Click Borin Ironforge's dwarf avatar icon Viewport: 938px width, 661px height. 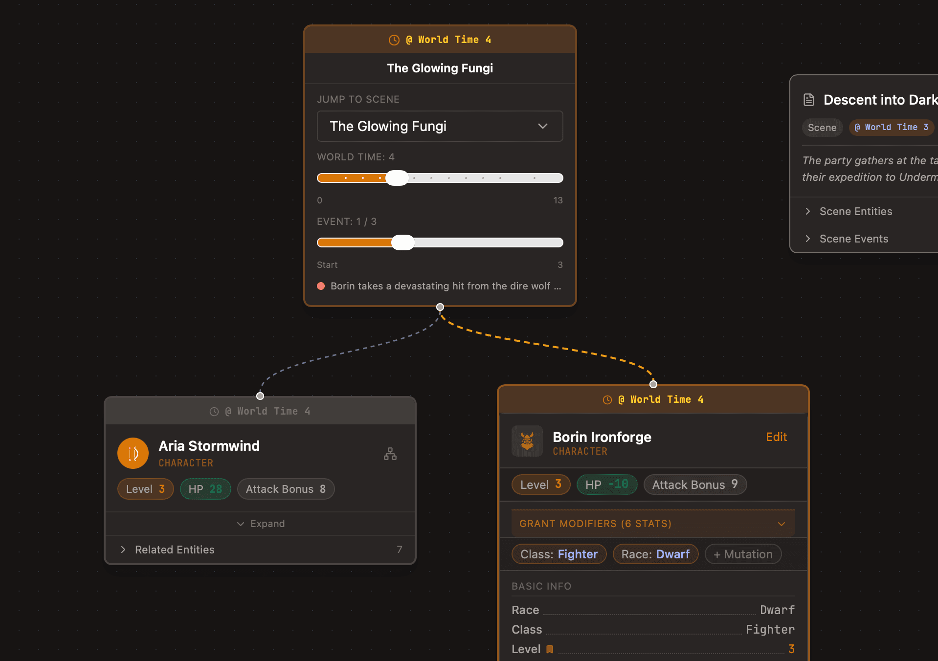[527, 441]
